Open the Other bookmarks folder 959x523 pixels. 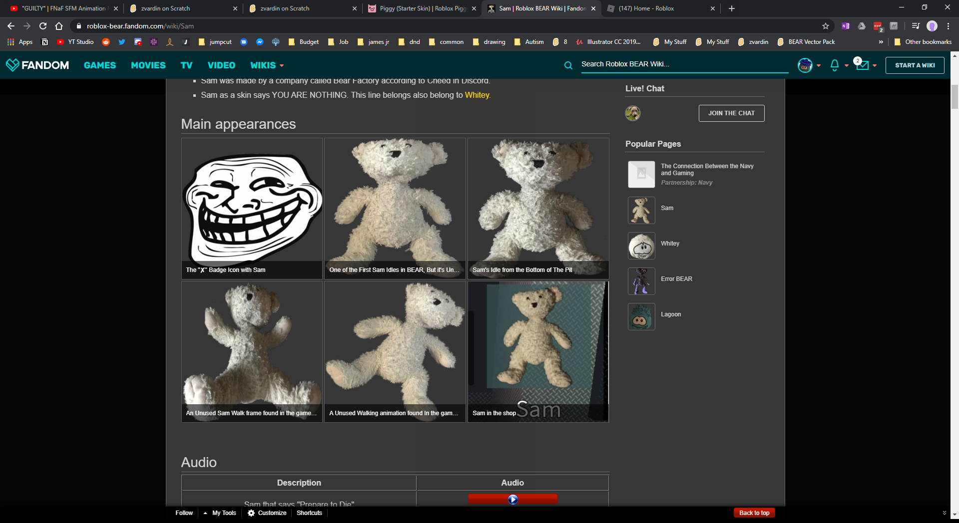point(923,42)
